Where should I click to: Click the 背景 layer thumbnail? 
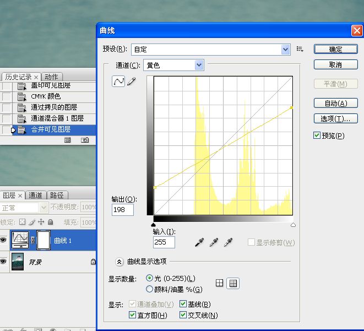18,262
